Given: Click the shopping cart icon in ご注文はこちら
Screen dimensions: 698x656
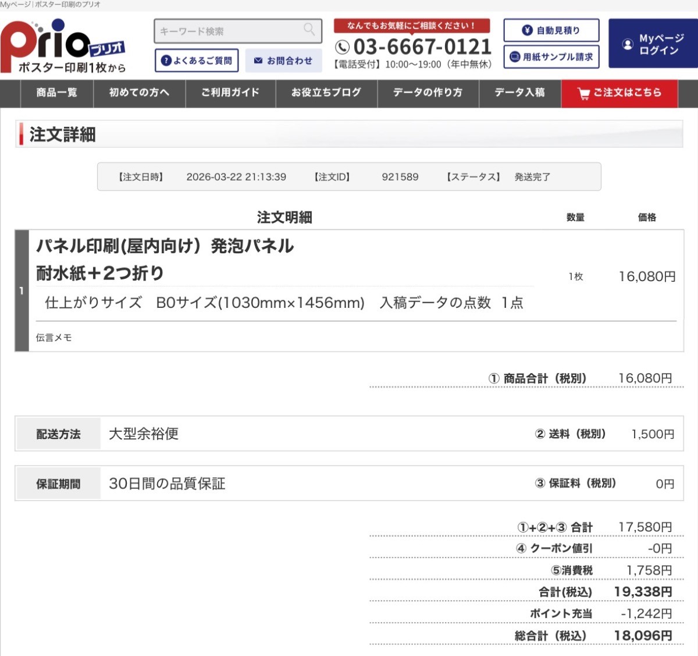Looking at the screenshot, I should [583, 93].
